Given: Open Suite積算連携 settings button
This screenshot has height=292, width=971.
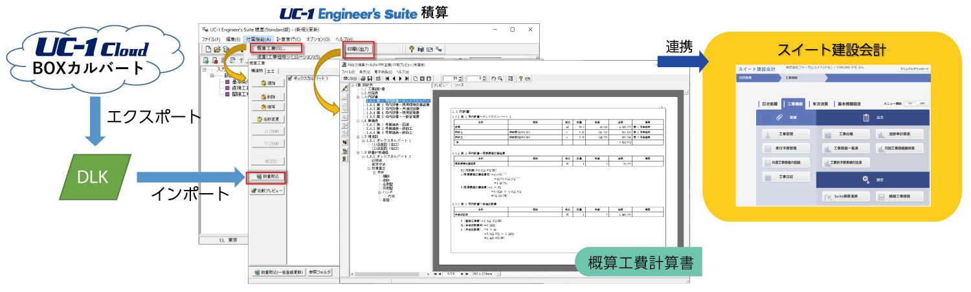Looking at the screenshot, I should pos(847,196).
